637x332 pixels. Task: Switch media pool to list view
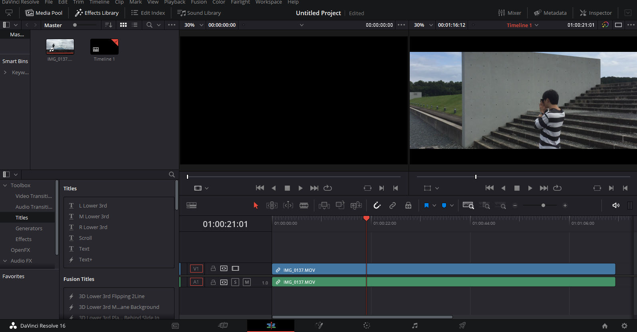click(x=135, y=25)
